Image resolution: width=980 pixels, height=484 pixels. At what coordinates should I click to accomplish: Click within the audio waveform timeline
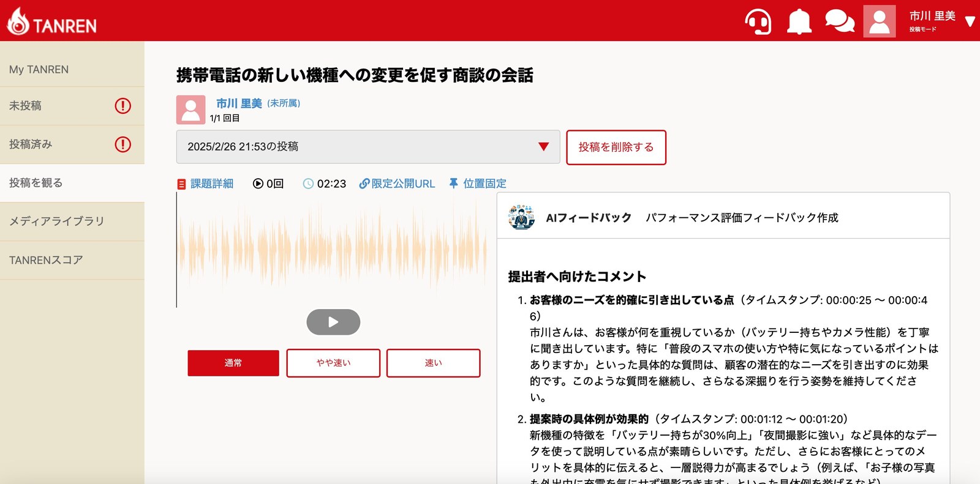coord(331,250)
